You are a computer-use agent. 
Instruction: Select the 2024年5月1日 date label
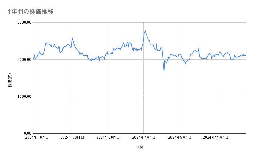click(108, 137)
